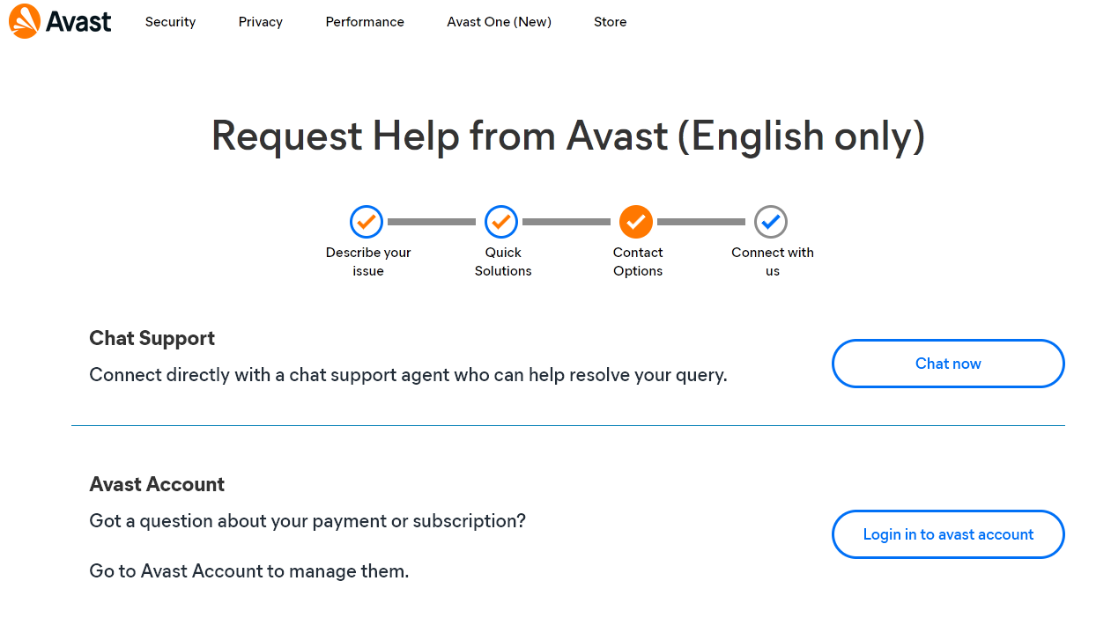The height and width of the screenshot is (625, 1111).
Task: Click the Connect with us step circle
Action: tap(770, 222)
